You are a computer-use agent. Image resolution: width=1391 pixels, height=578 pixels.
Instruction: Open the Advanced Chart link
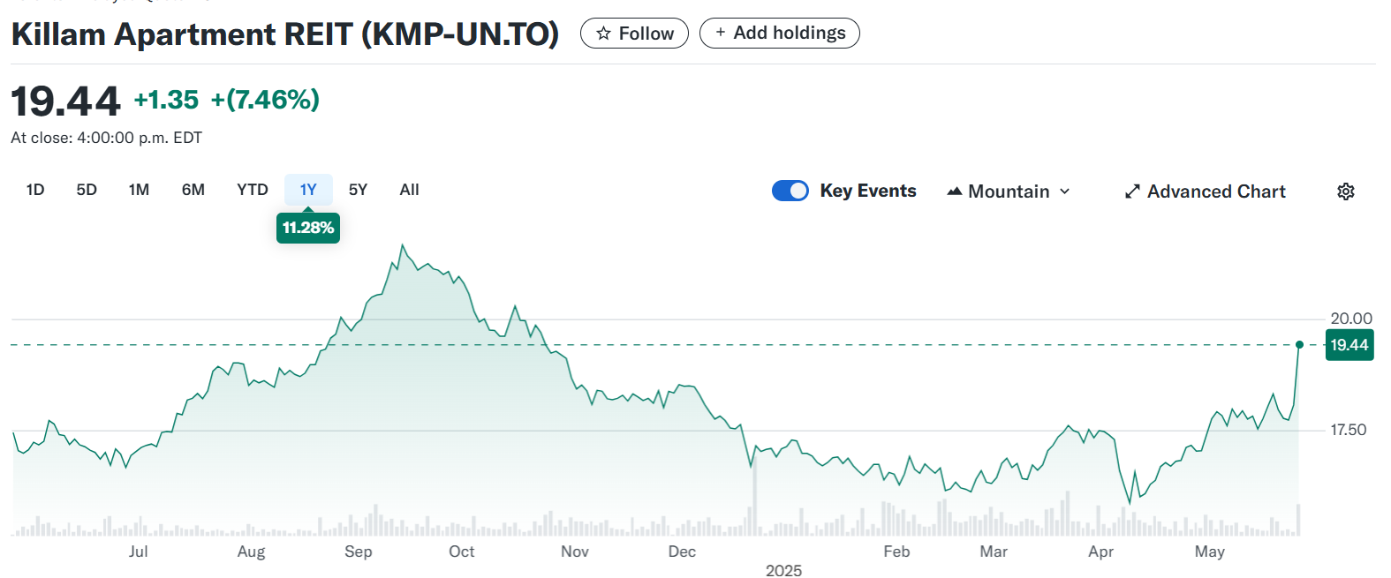pyautogui.click(x=1215, y=191)
